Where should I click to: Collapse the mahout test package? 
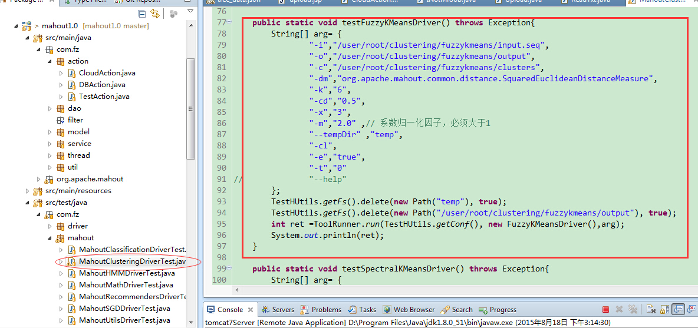coord(50,238)
